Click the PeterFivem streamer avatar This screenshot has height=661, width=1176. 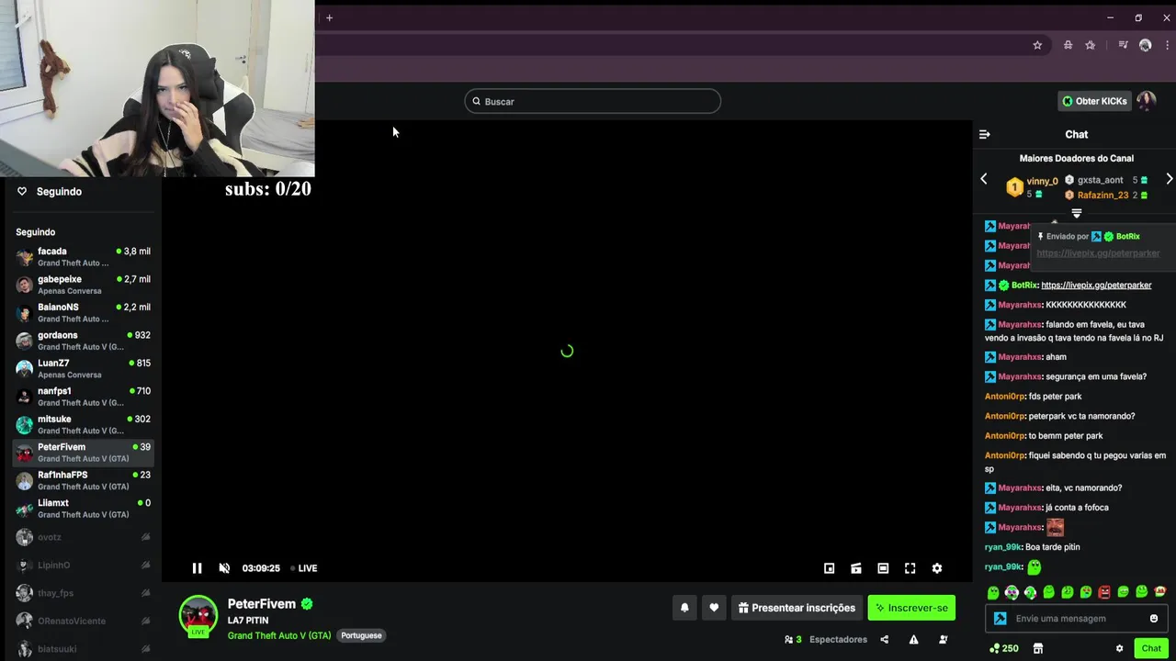pyautogui.click(x=198, y=615)
